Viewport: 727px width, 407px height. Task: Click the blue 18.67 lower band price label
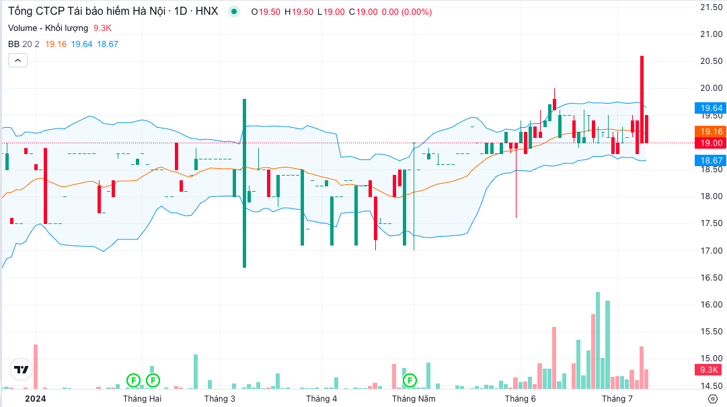pos(711,161)
